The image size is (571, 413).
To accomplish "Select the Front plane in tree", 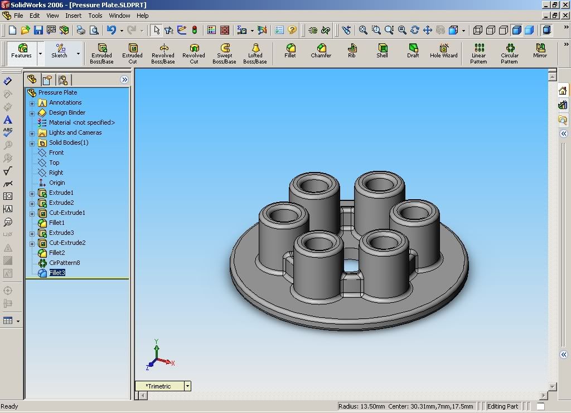I will click(56, 153).
